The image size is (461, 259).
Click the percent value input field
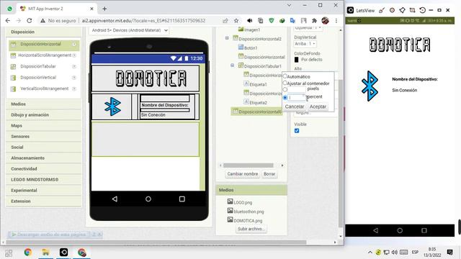(297, 97)
